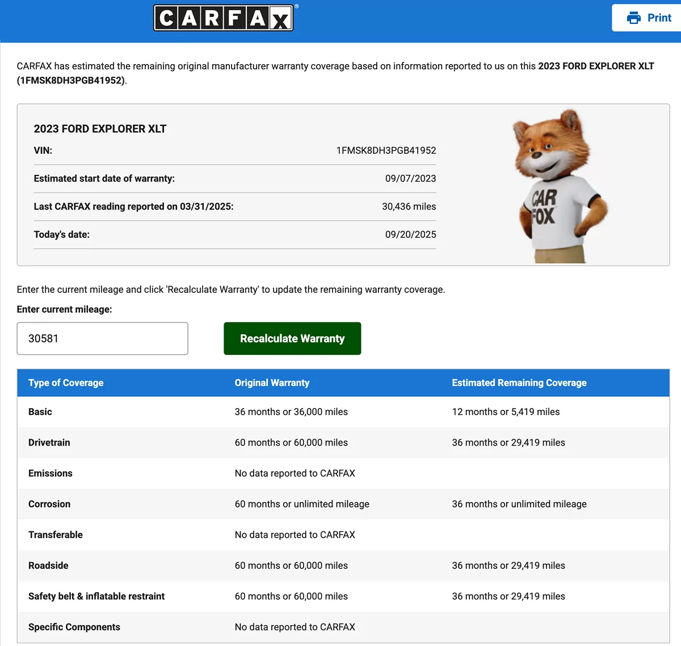681x646 pixels.
Task: Click Basic's remaining 12 months or 5,419 miles
Action: click(506, 412)
